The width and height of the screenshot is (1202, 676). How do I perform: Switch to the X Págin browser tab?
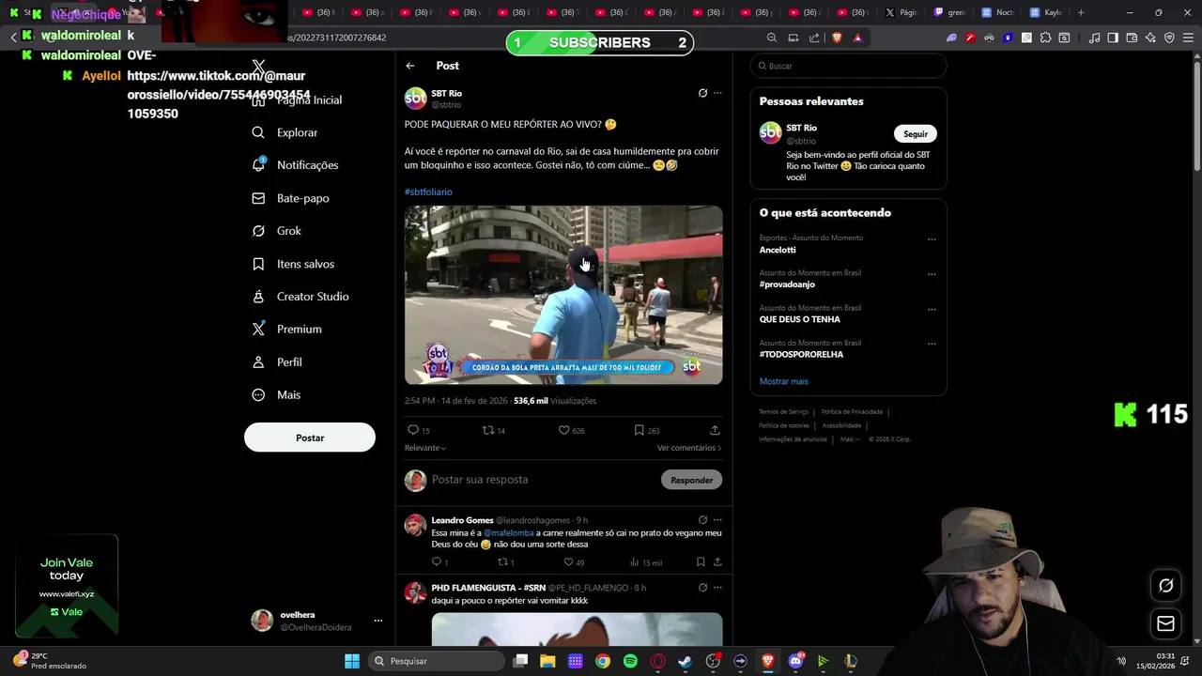pyautogui.click(x=901, y=12)
